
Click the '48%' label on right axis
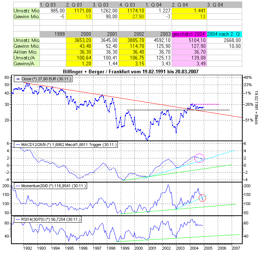(248, 77)
